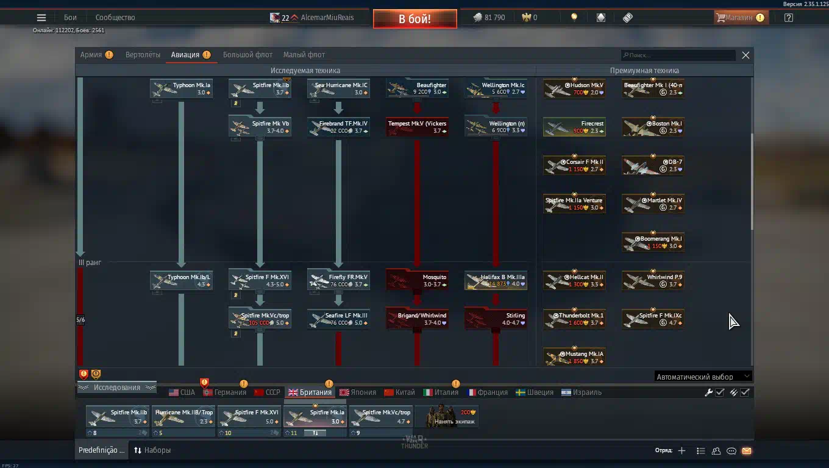Click the red shield badge above Исследования

84,374
